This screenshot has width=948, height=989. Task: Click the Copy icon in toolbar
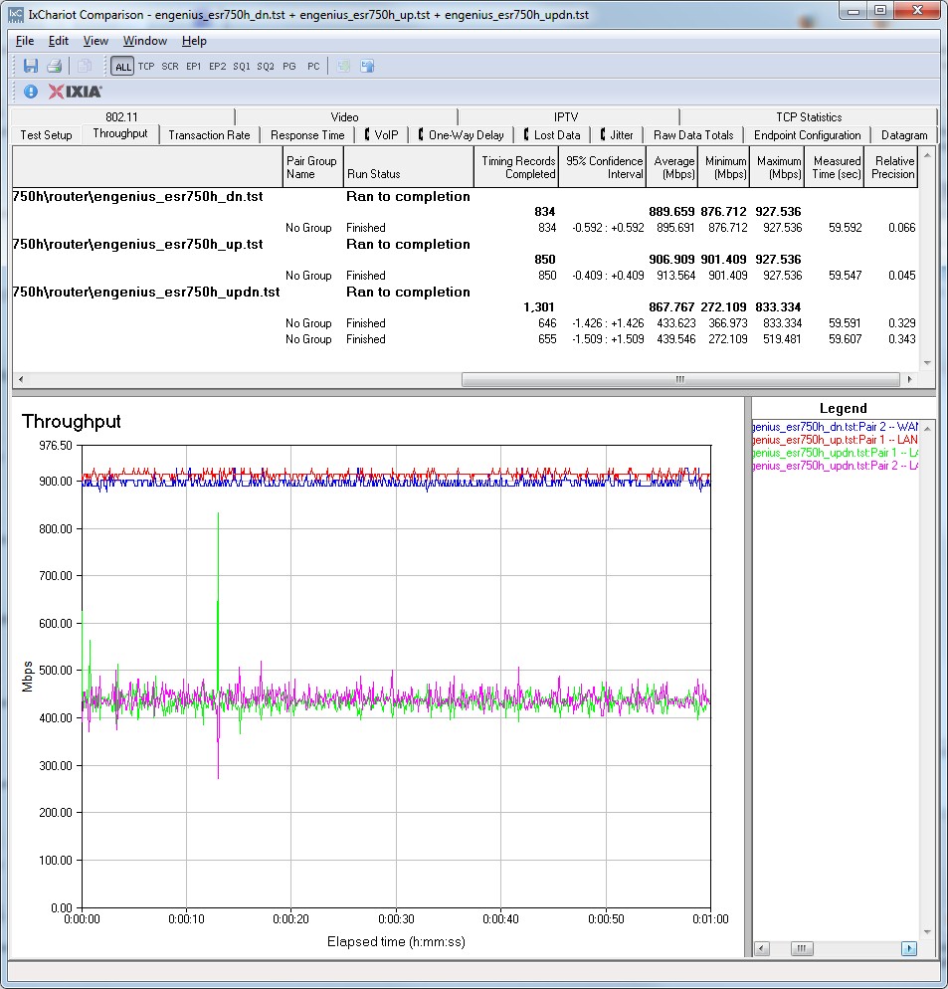coord(85,66)
